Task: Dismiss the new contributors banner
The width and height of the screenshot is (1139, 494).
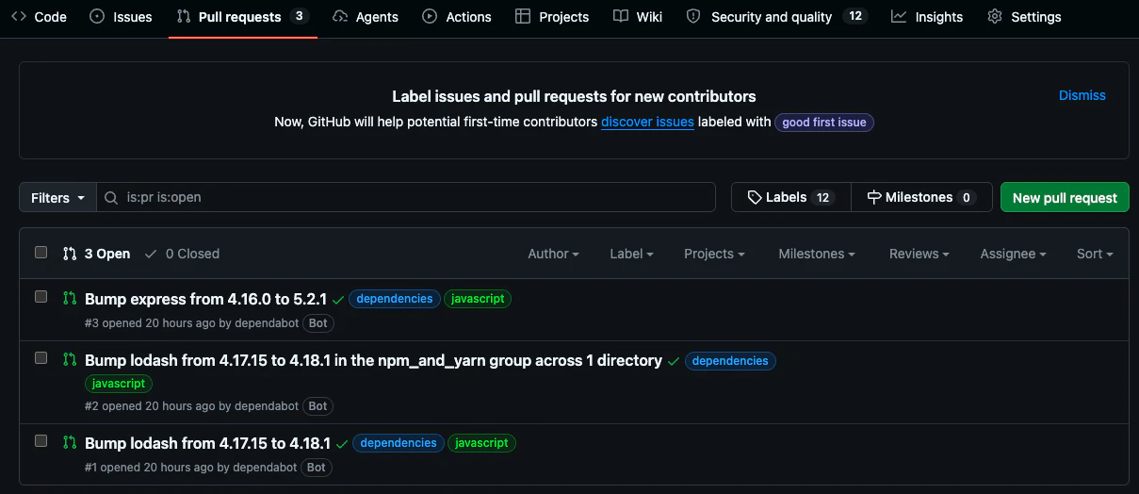Action: (1082, 95)
